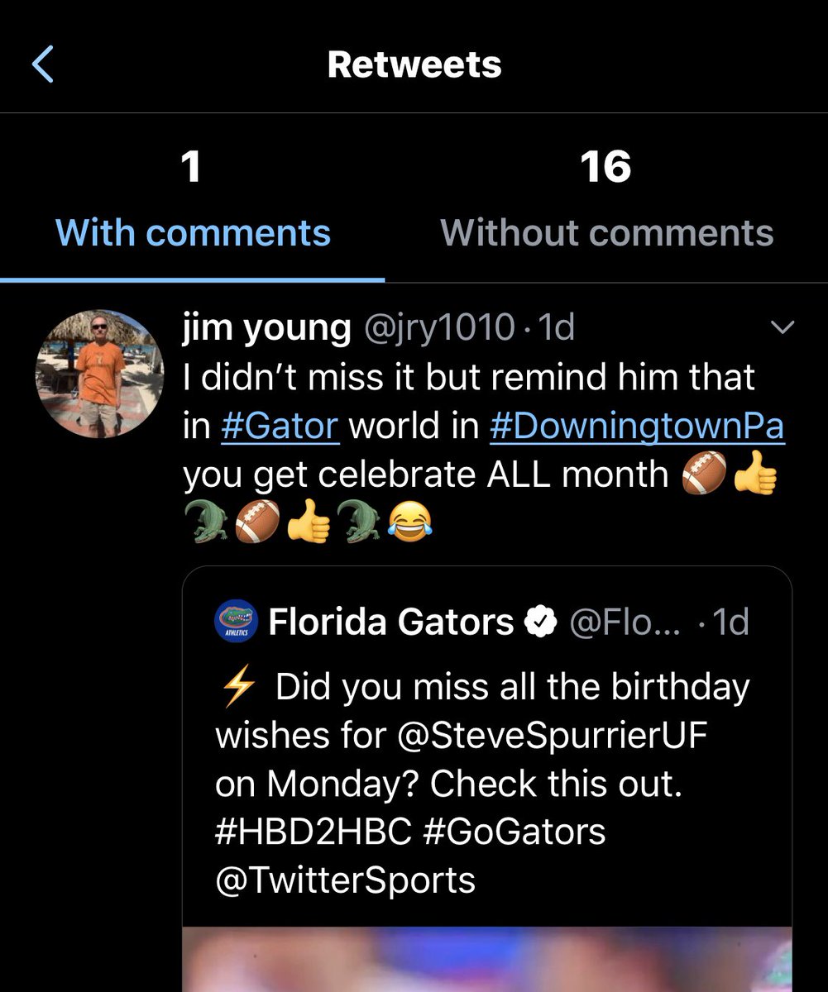
Task: Tap the Retweets page title
Action: [414, 64]
